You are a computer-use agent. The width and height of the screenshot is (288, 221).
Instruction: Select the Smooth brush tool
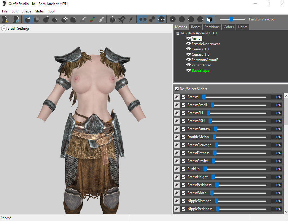click(x=73, y=19)
